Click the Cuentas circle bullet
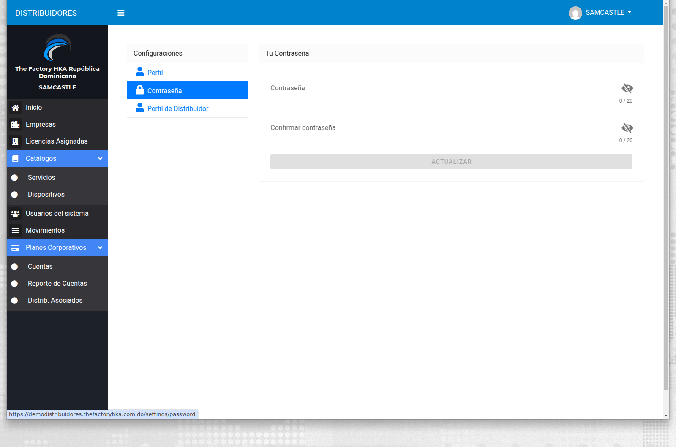The image size is (676, 447). pos(14,267)
